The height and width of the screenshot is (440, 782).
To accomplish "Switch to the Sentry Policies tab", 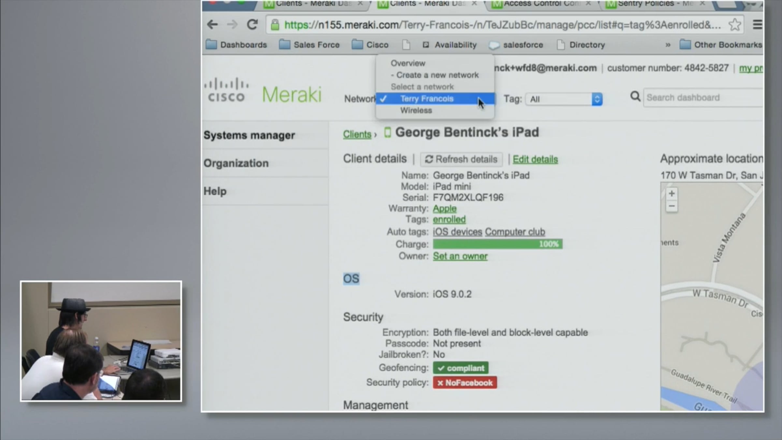I will 656,5.
